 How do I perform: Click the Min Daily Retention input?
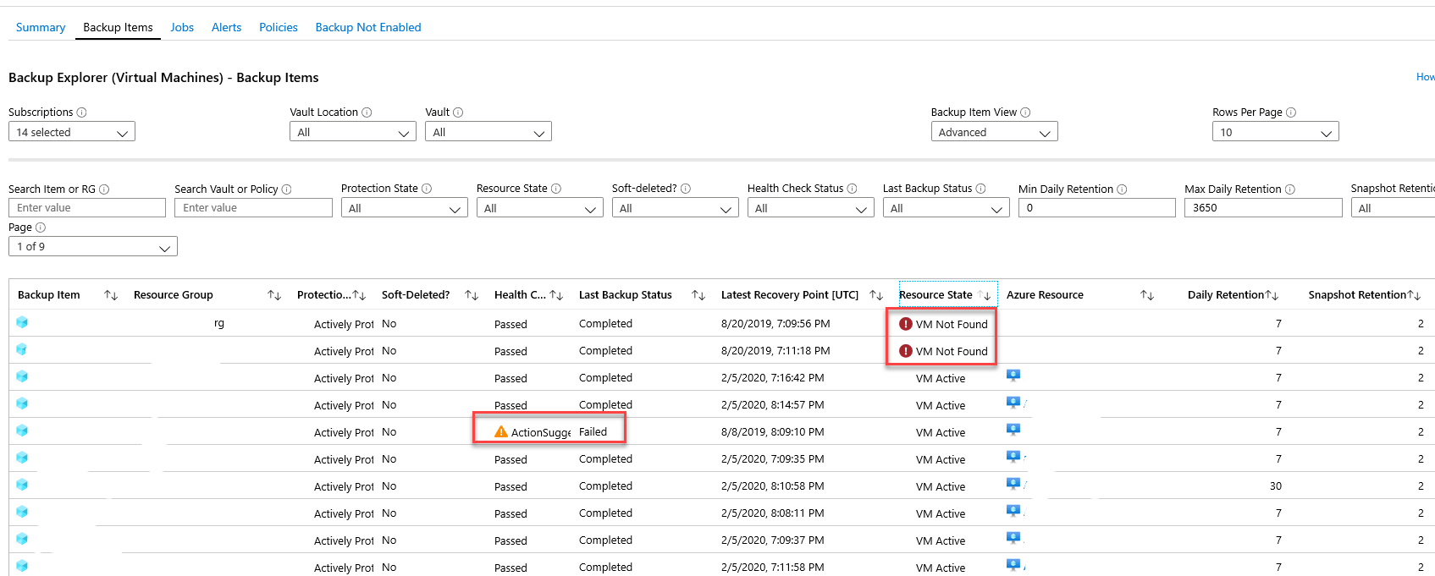coord(1097,208)
